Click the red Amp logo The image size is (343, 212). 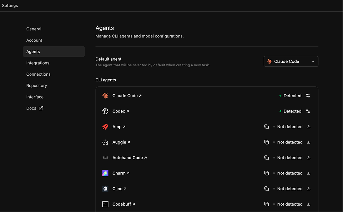point(105,127)
